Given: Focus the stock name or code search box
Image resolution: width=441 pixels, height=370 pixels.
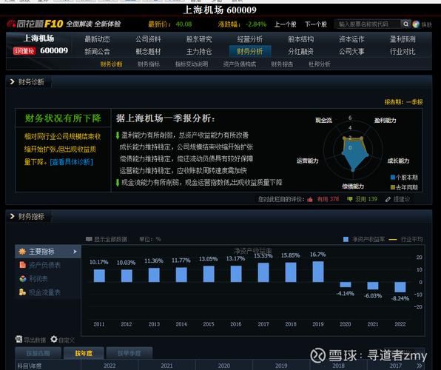Looking at the screenshot, I should point(367,24).
